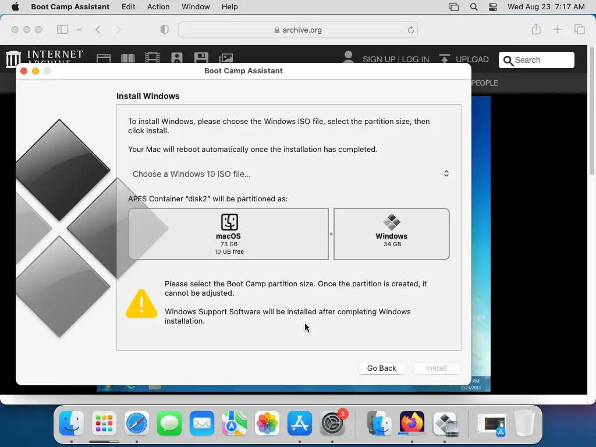Image resolution: width=596 pixels, height=447 pixels.
Task: Click the Safari page vertical scrollbar
Action: (x=591, y=110)
